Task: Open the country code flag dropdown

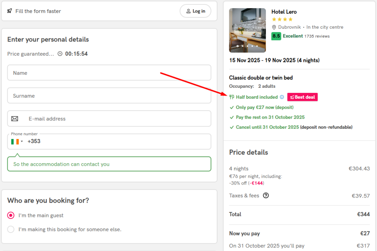Action: pyautogui.click(x=17, y=142)
